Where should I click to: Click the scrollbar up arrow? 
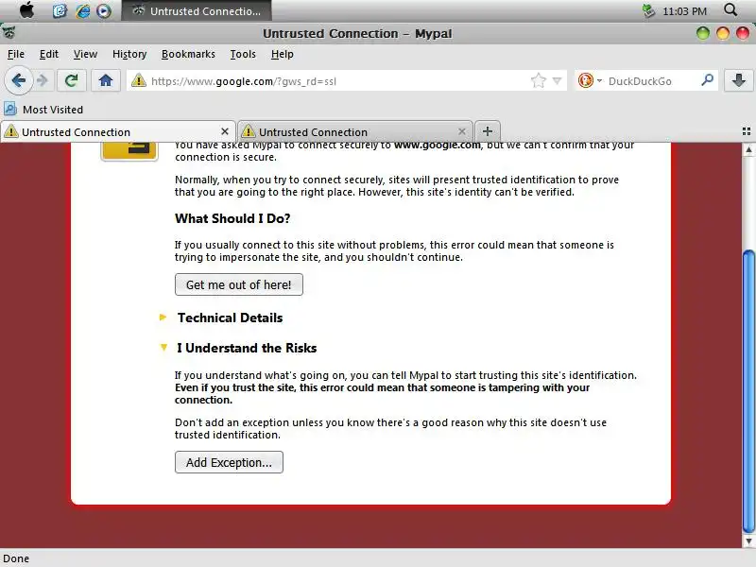(748, 150)
